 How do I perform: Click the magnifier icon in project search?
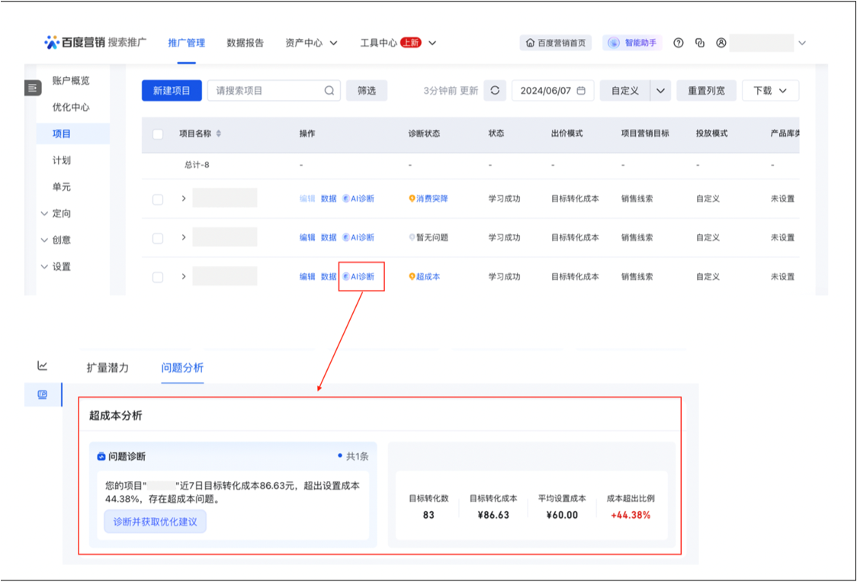tap(329, 90)
